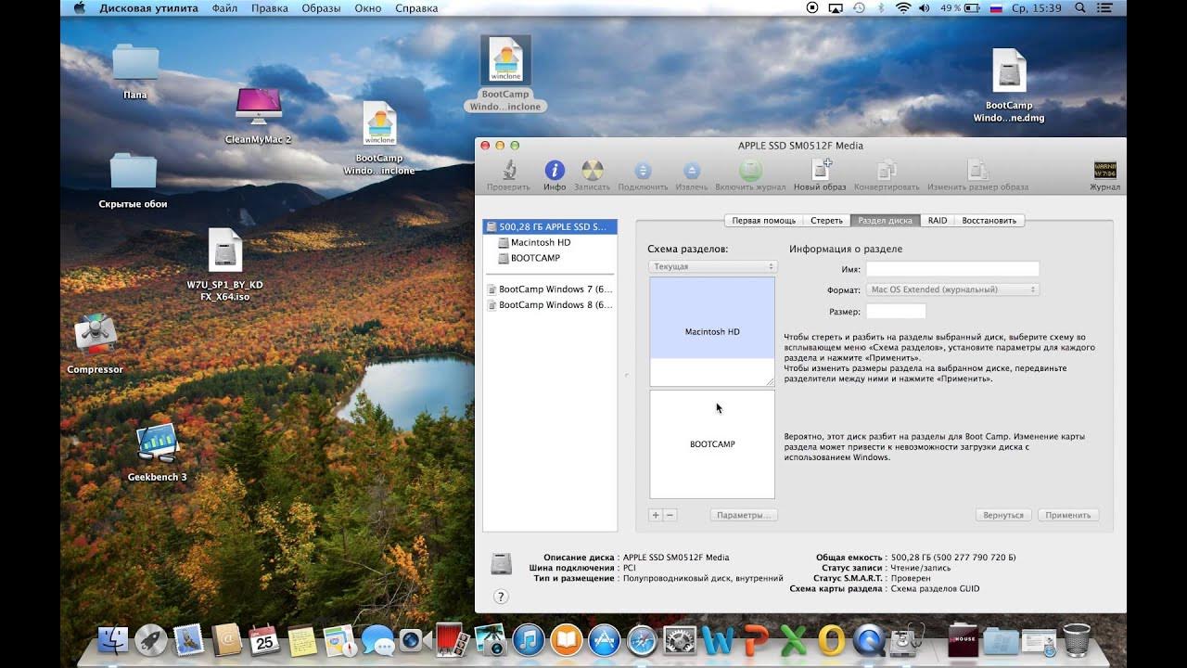This screenshot has height=668, width=1187.
Task: Click the Извлечь eject toolbar icon
Action: pos(692,171)
